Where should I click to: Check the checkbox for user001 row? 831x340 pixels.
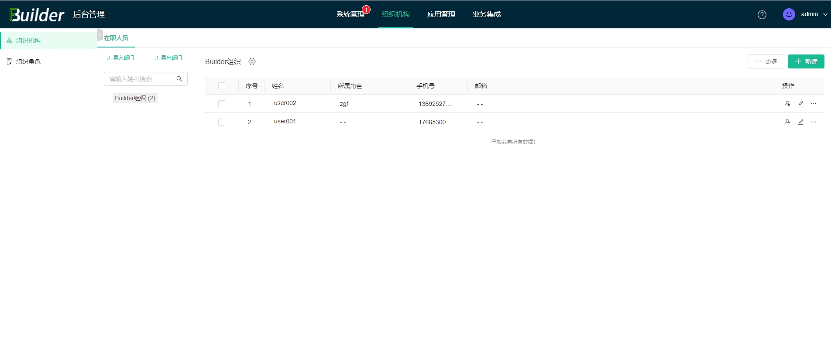pyautogui.click(x=222, y=122)
